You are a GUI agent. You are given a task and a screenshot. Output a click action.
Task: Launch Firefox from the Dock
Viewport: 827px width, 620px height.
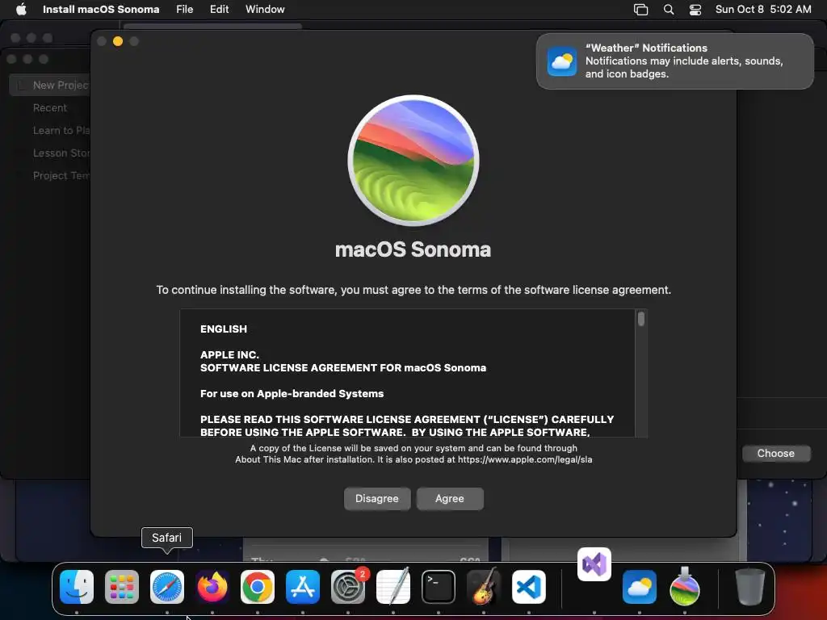(212, 587)
